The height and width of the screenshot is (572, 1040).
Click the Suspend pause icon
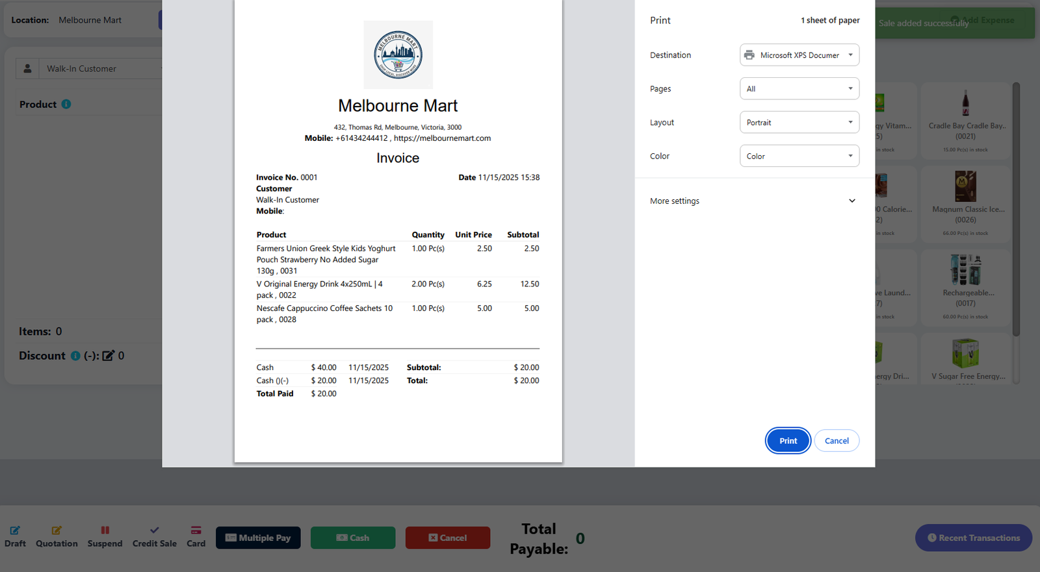click(x=105, y=530)
